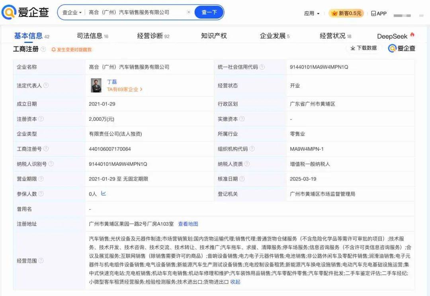Viewport: 430px width, 296px height.
Task: Click the help icon next to 组织机构代码
Action: [x=252, y=149]
